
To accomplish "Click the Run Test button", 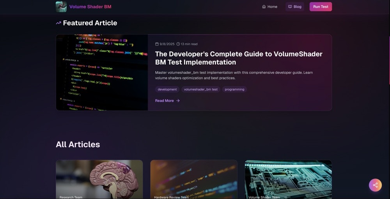I will coord(321,7).
